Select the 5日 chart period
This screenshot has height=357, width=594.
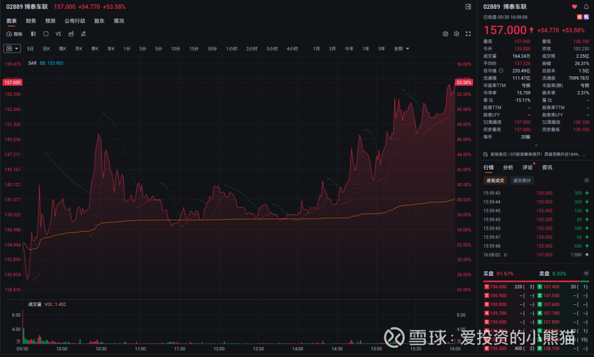click(30, 49)
